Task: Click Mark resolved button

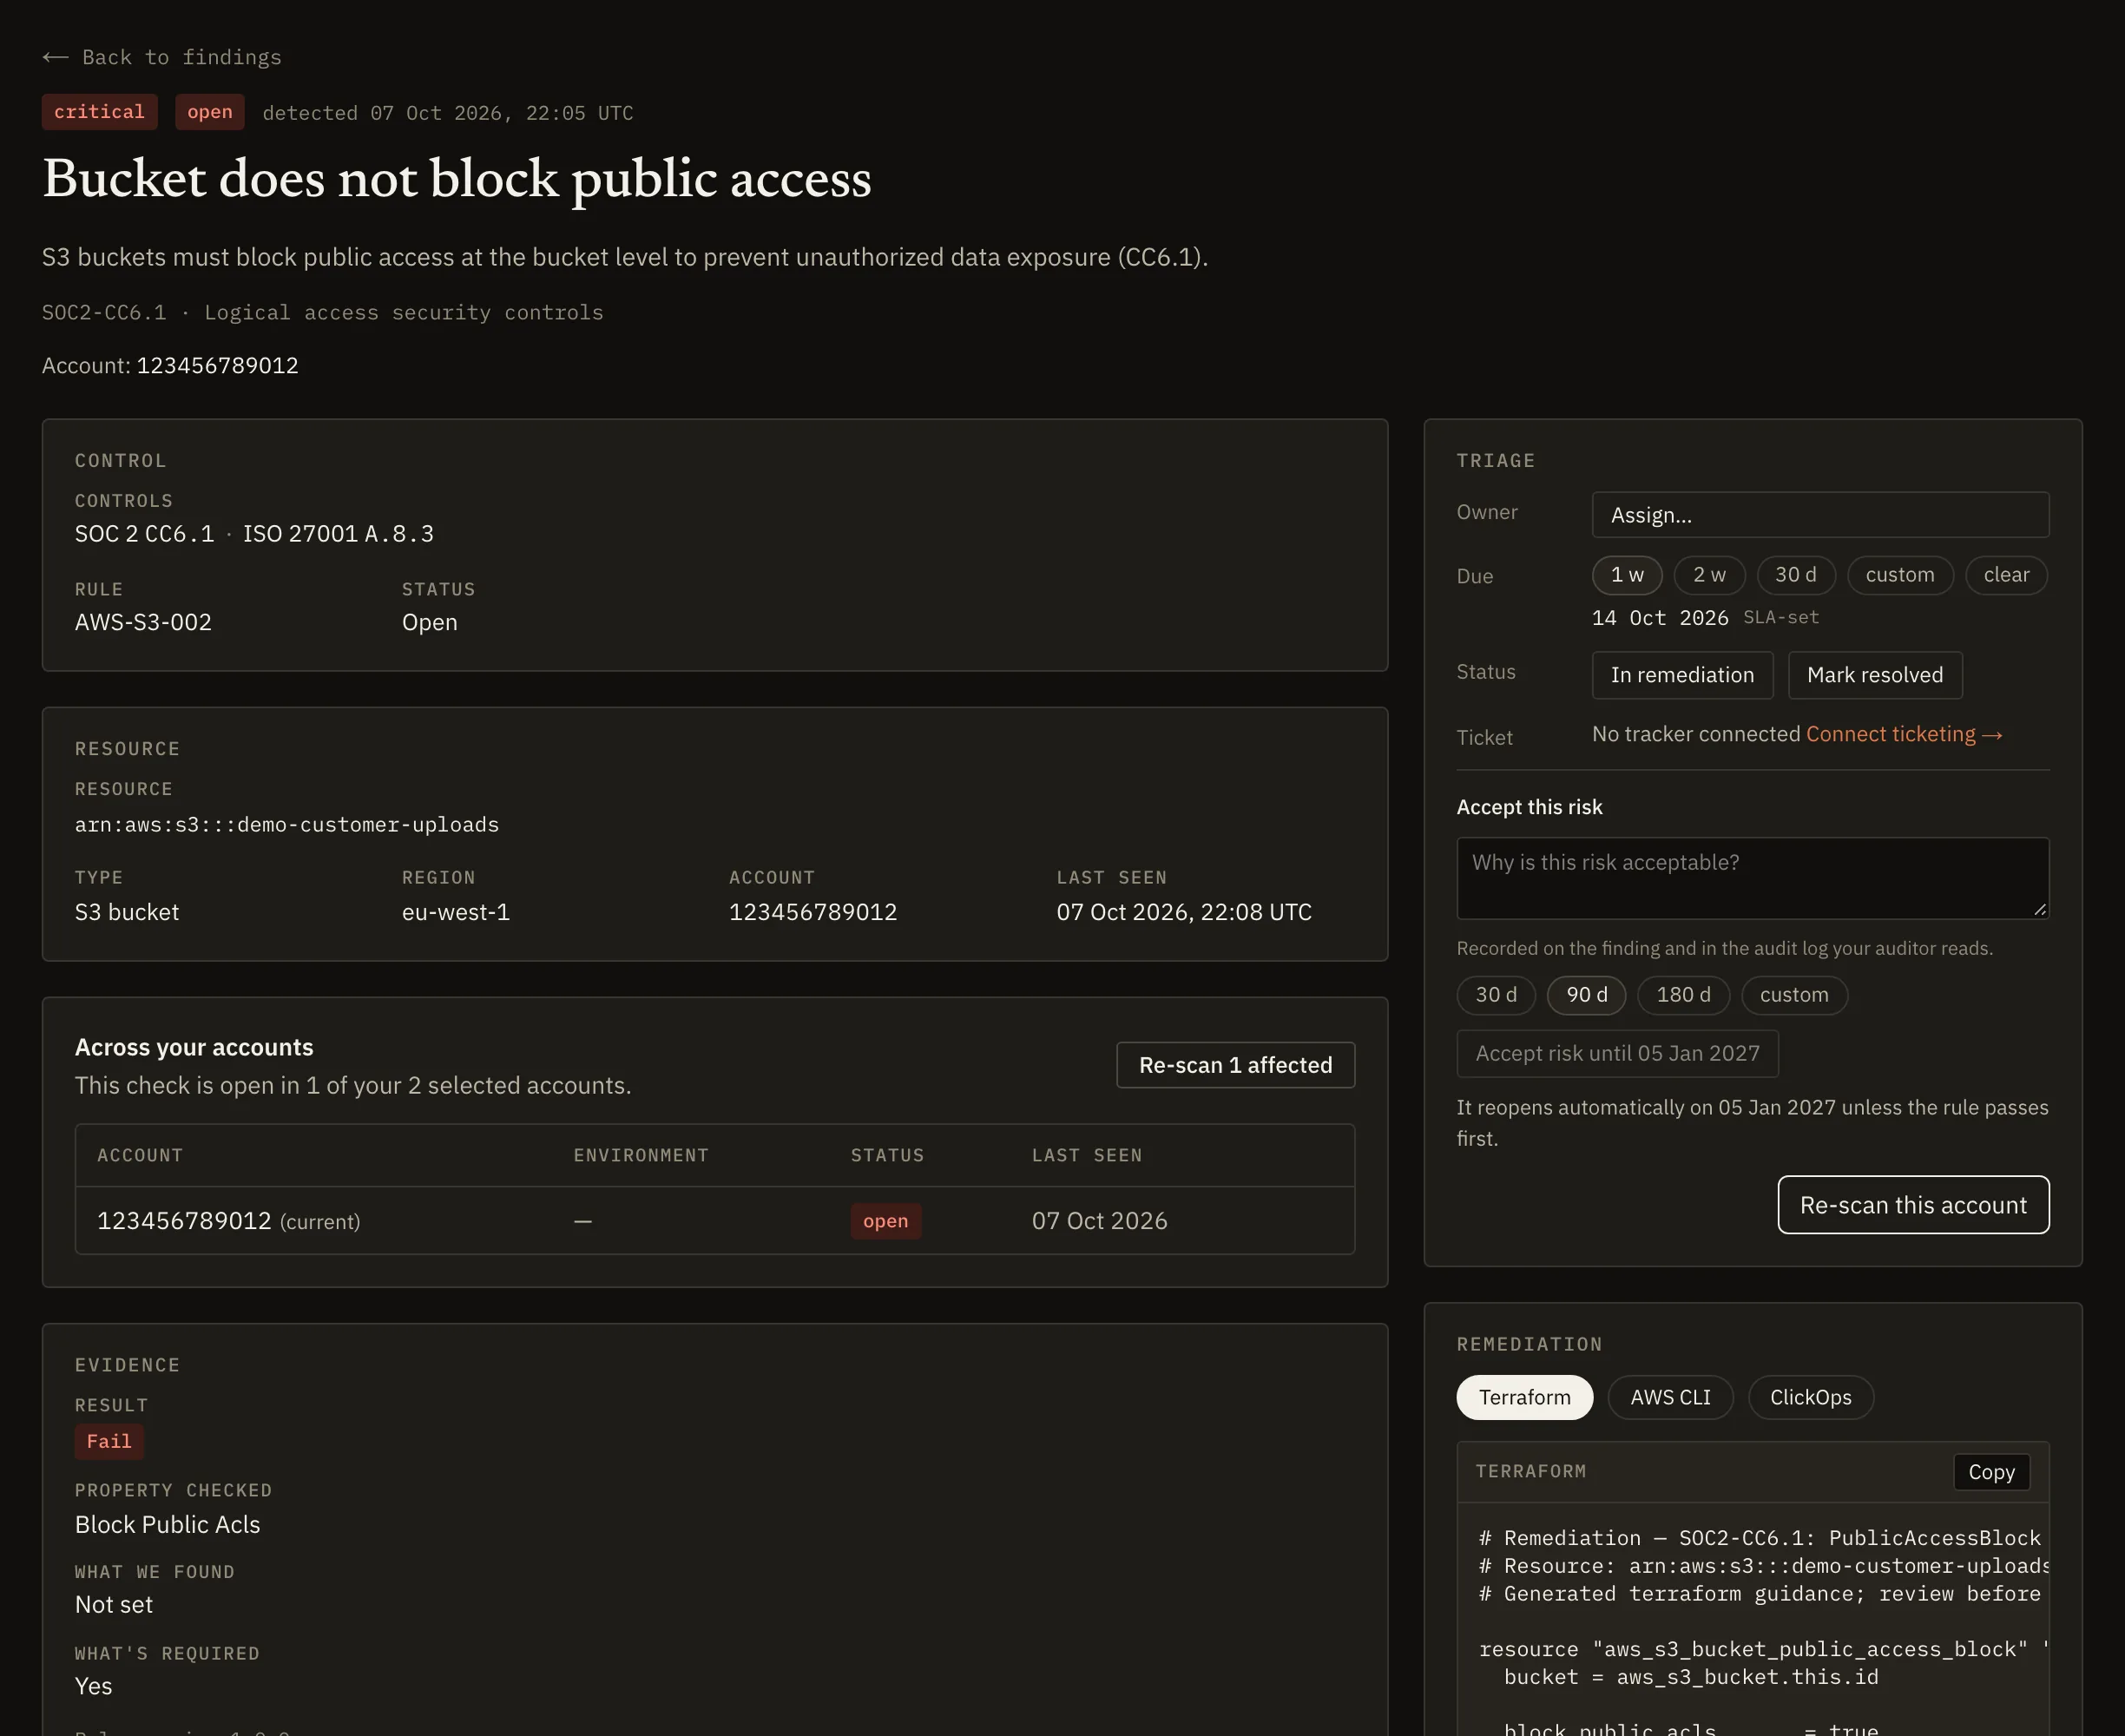Action: [x=1875, y=675]
